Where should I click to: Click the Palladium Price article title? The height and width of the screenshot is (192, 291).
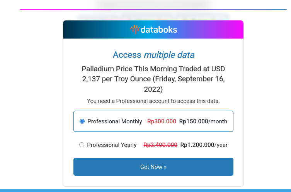[x=153, y=79]
